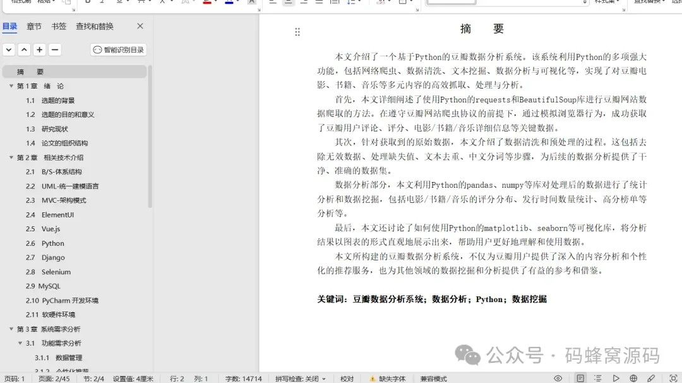Click 列: 1 in status bar
The width and height of the screenshot is (682, 383).
pos(201,379)
